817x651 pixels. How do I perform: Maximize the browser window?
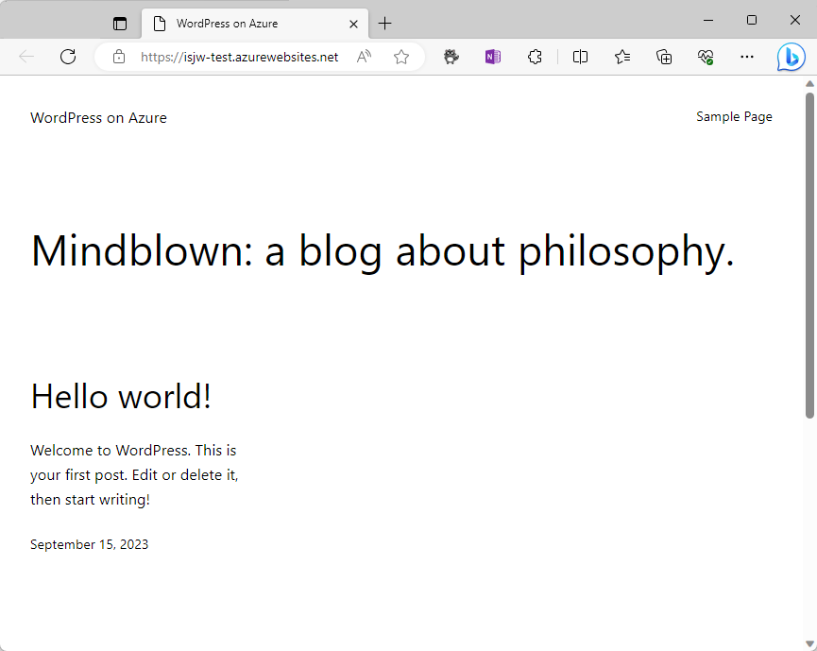(751, 21)
